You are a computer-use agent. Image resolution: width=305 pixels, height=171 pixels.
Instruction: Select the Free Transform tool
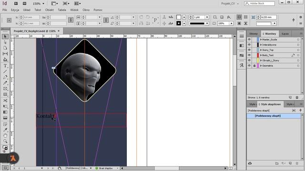pos(5,106)
